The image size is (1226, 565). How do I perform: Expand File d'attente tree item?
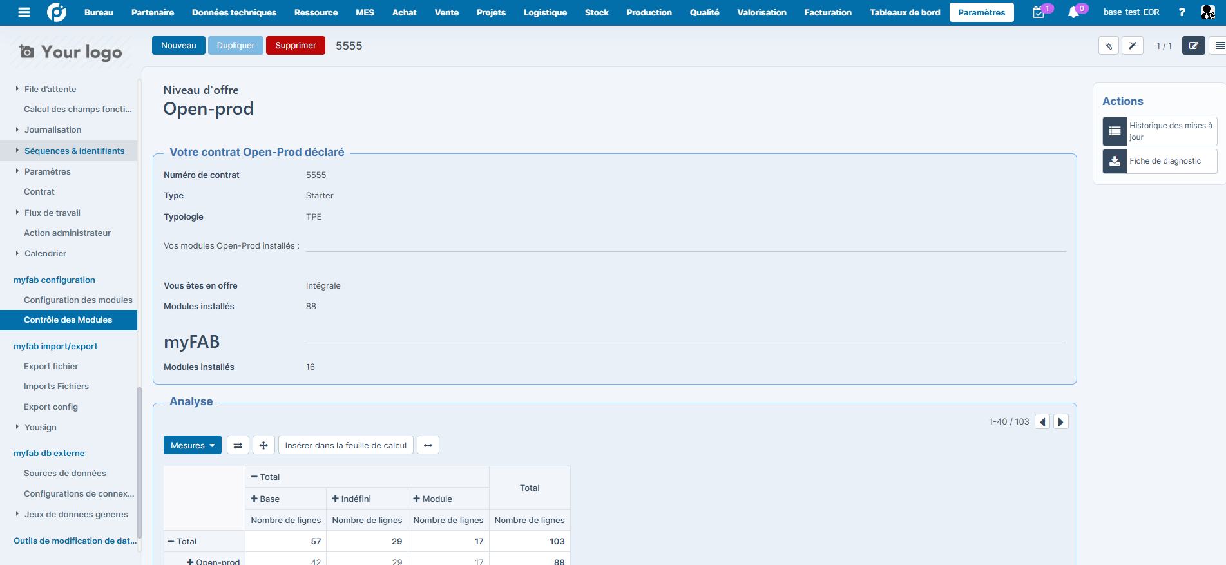17,89
